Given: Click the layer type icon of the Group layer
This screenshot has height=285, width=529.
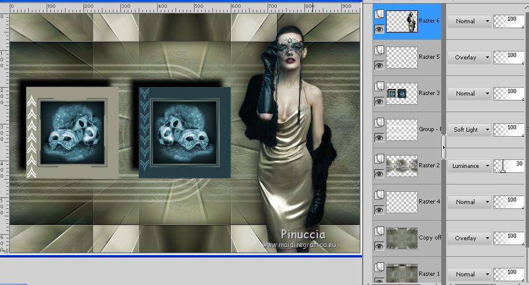Looking at the screenshot, I should 379,123.
